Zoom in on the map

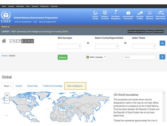7,95
